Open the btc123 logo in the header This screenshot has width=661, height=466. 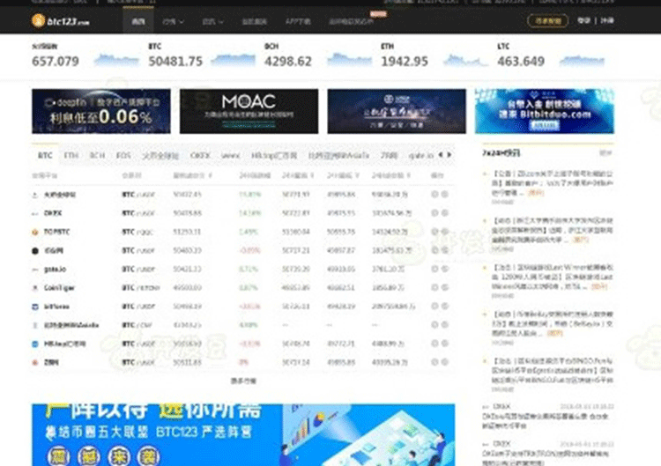pyautogui.click(x=61, y=20)
